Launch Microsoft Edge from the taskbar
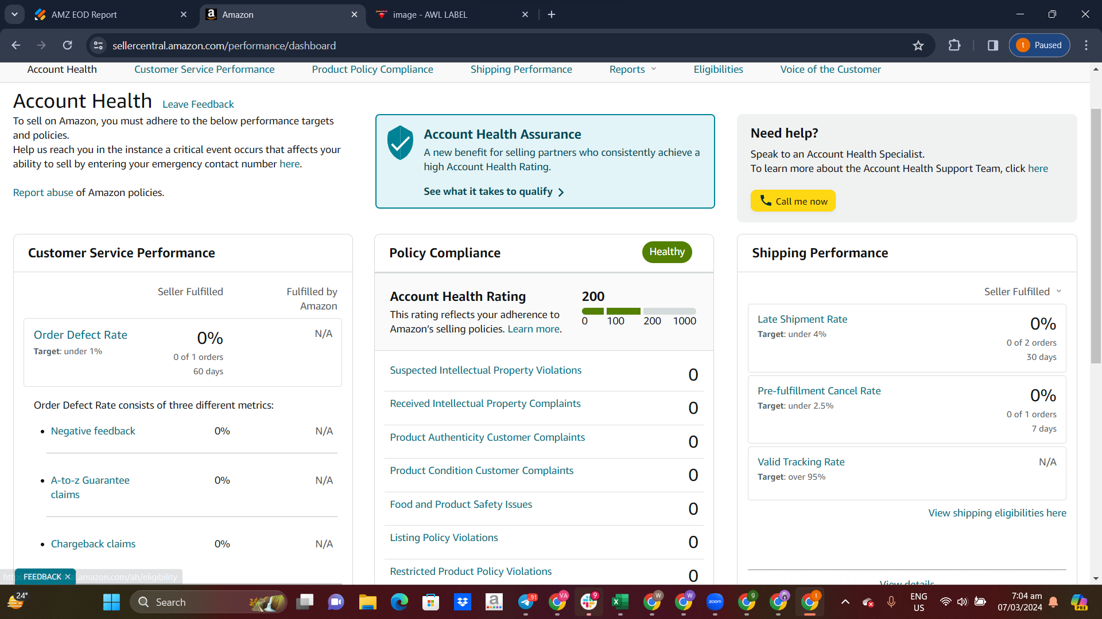Screen dimensions: 1102x619 click(399, 602)
